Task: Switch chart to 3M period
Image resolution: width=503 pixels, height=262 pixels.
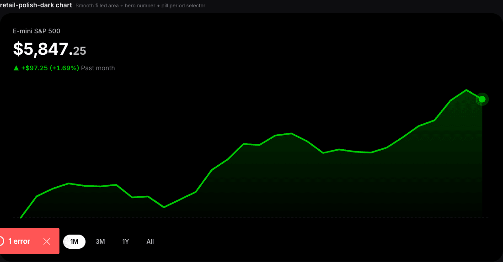Action: (x=101, y=241)
